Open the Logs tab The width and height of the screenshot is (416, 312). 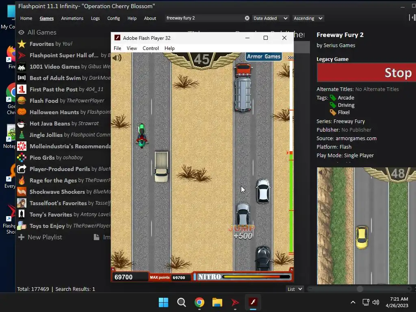click(95, 18)
